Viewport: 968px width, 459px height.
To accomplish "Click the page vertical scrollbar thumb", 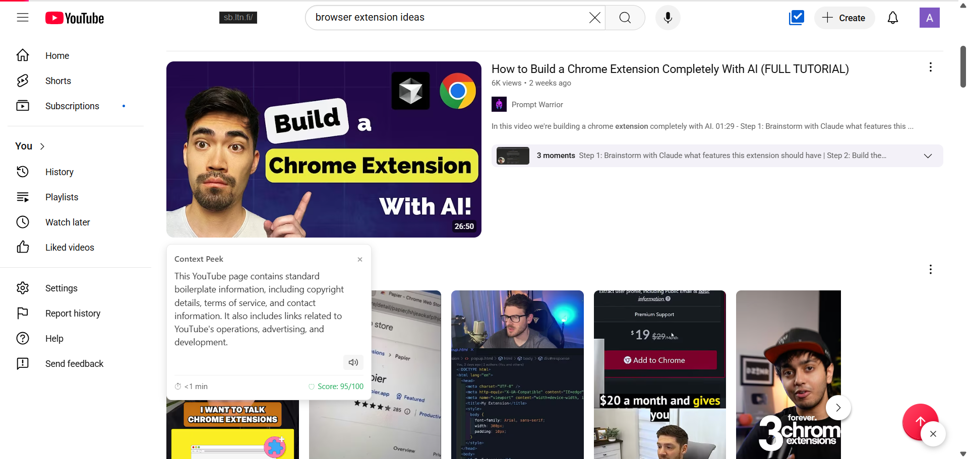I will [963, 66].
